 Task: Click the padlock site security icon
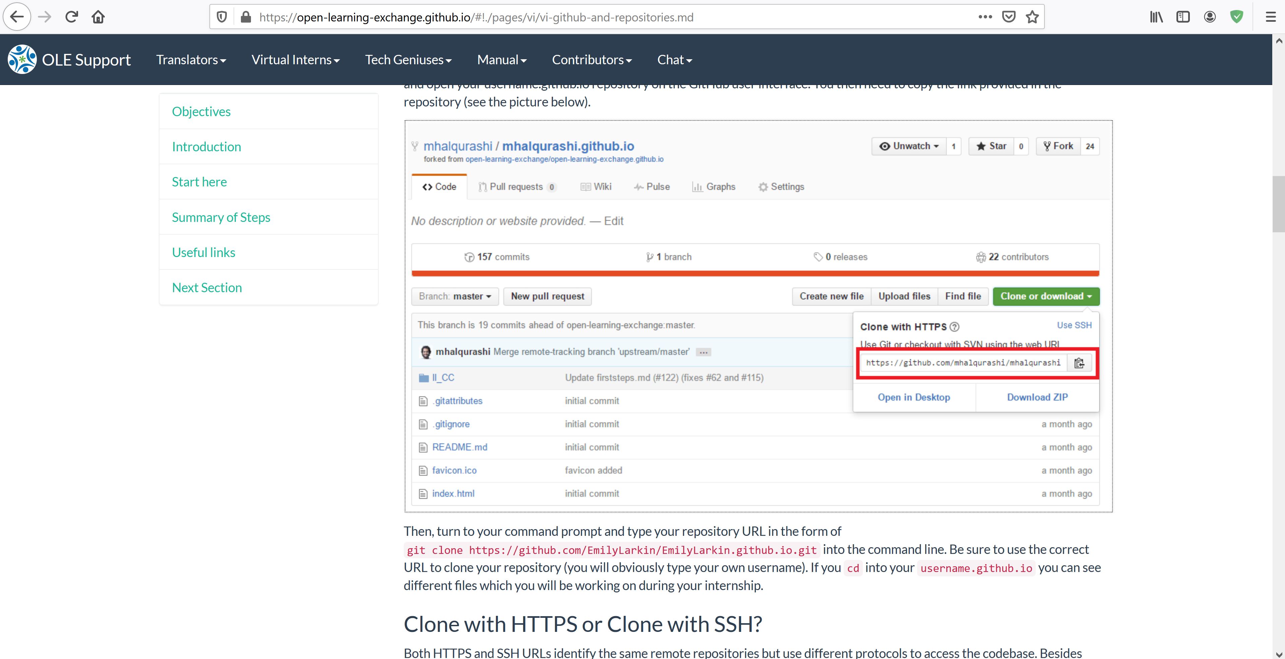pyautogui.click(x=245, y=17)
